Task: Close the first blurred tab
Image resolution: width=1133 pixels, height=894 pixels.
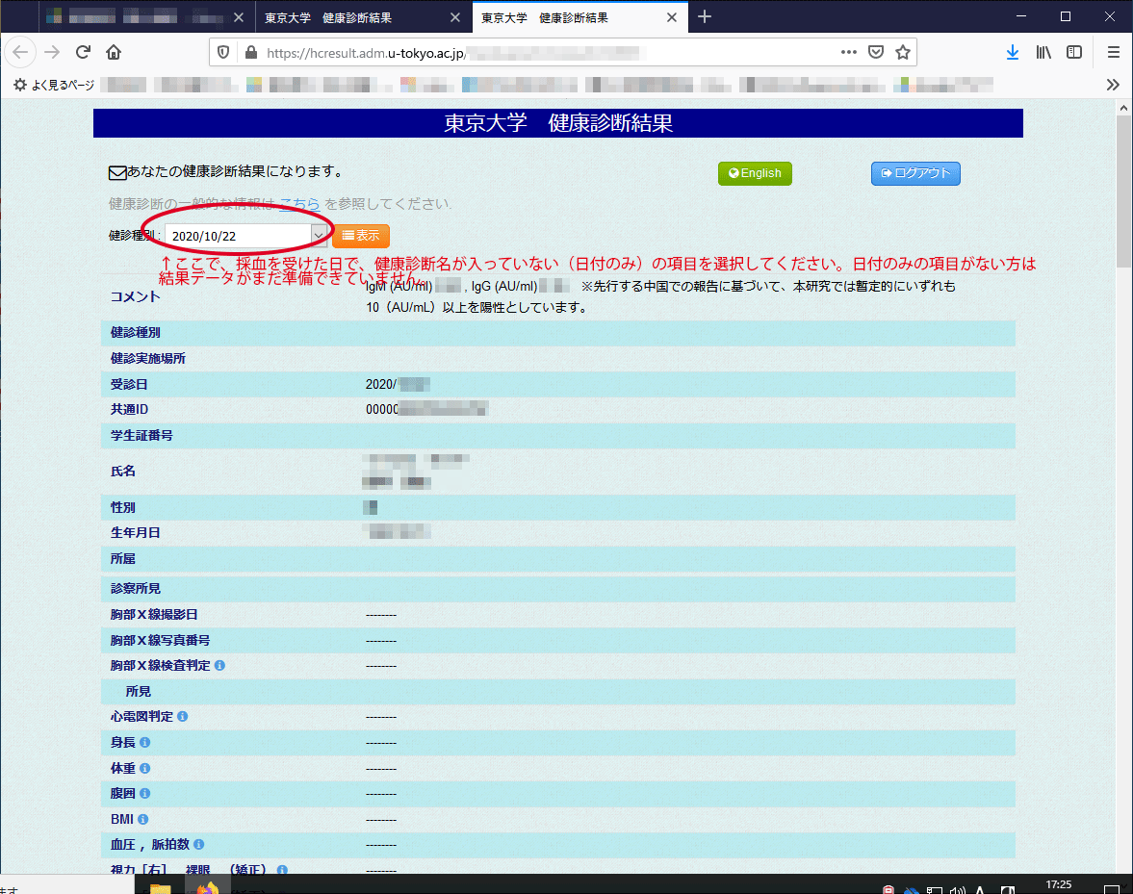Action: point(239,17)
